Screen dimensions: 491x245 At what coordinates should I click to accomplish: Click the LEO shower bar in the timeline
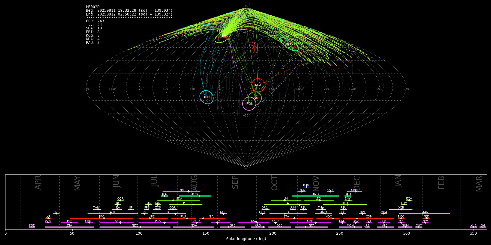coord(319,200)
